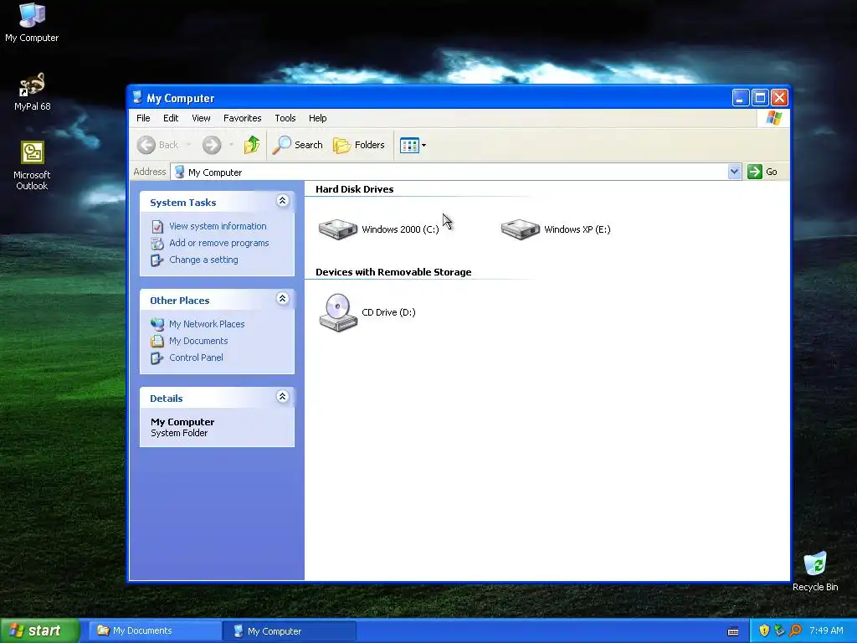857x643 pixels.
Task: Open My Network Places link
Action: pyautogui.click(x=207, y=324)
